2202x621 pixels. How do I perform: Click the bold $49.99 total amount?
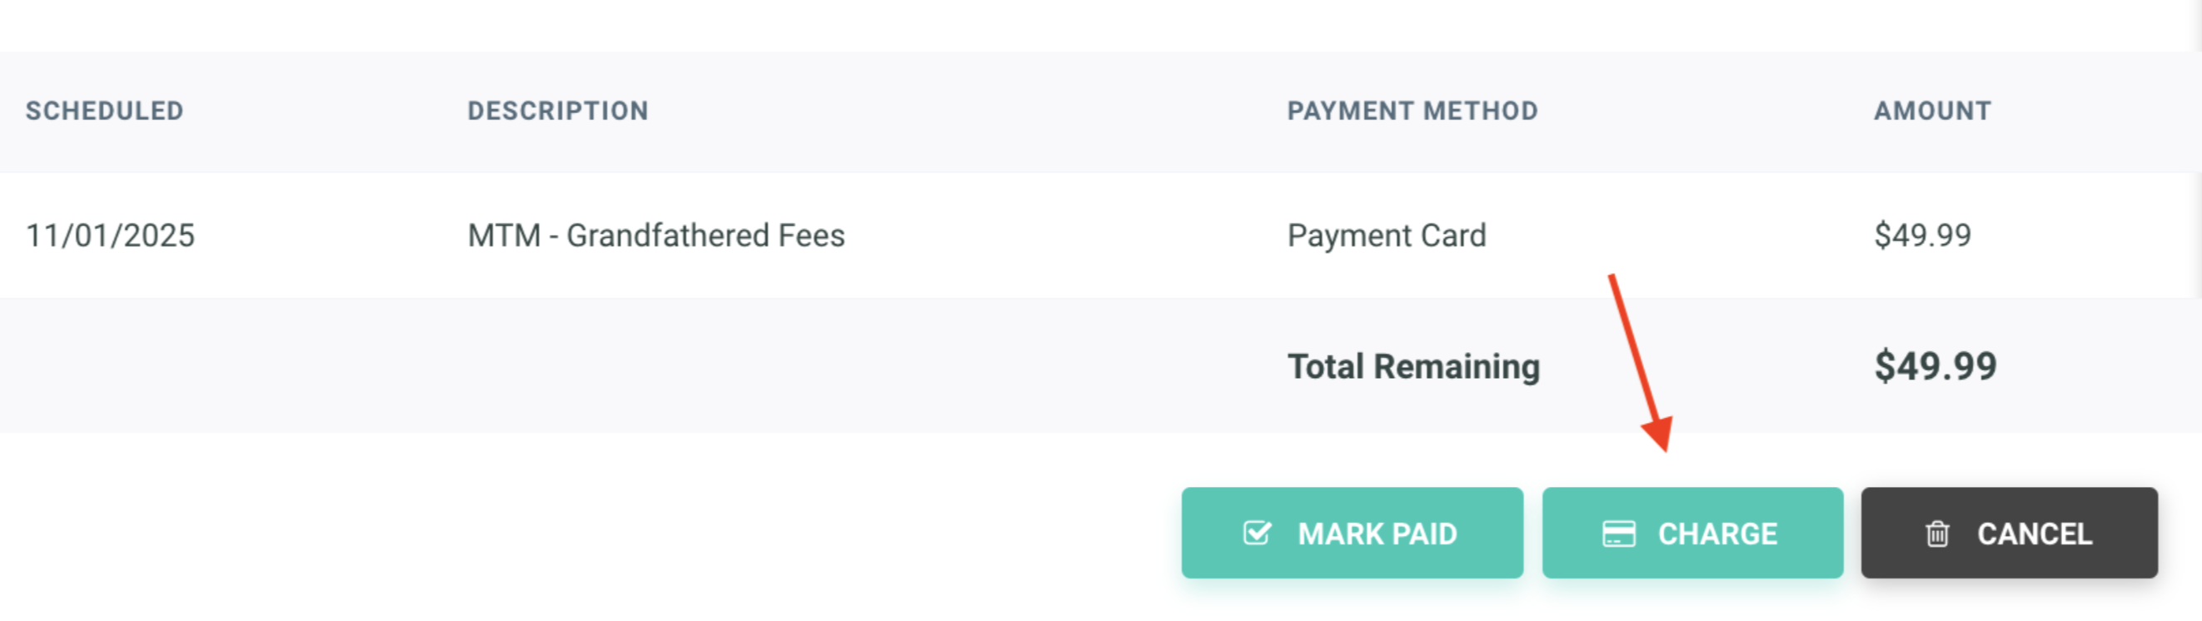(1935, 366)
